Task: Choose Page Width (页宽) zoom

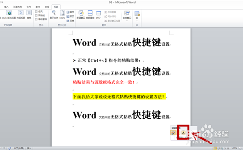Action: (x=70, y=21)
